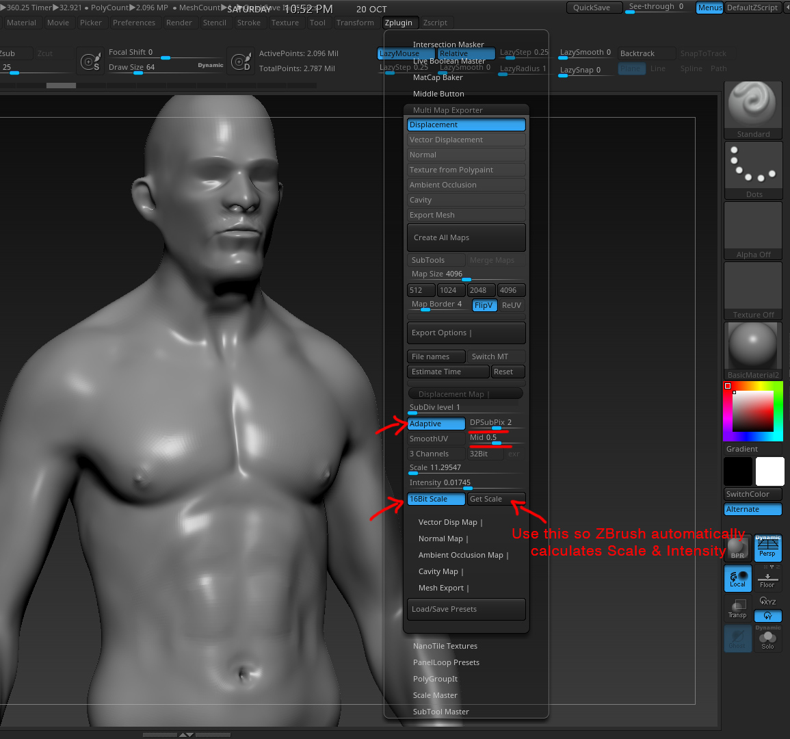Expand the Scale Master plugin
Image resolution: width=790 pixels, height=739 pixels.
(435, 695)
